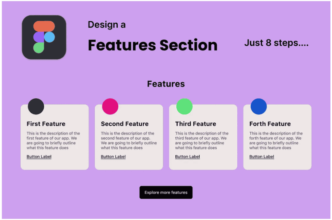Screen dimensions: 332x220
Task: Click the First Feature description paragraph
Action: (53, 141)
